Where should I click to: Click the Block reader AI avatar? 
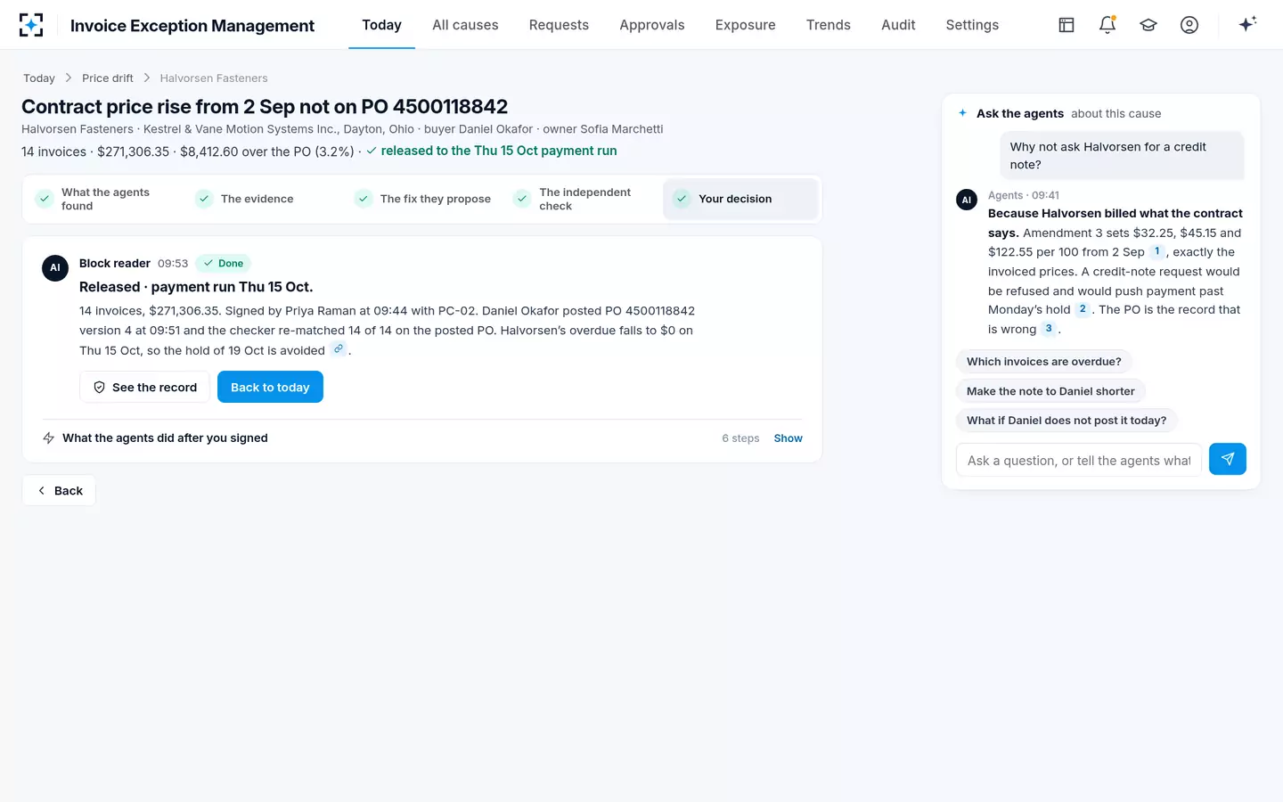click(x=55, y=267)
